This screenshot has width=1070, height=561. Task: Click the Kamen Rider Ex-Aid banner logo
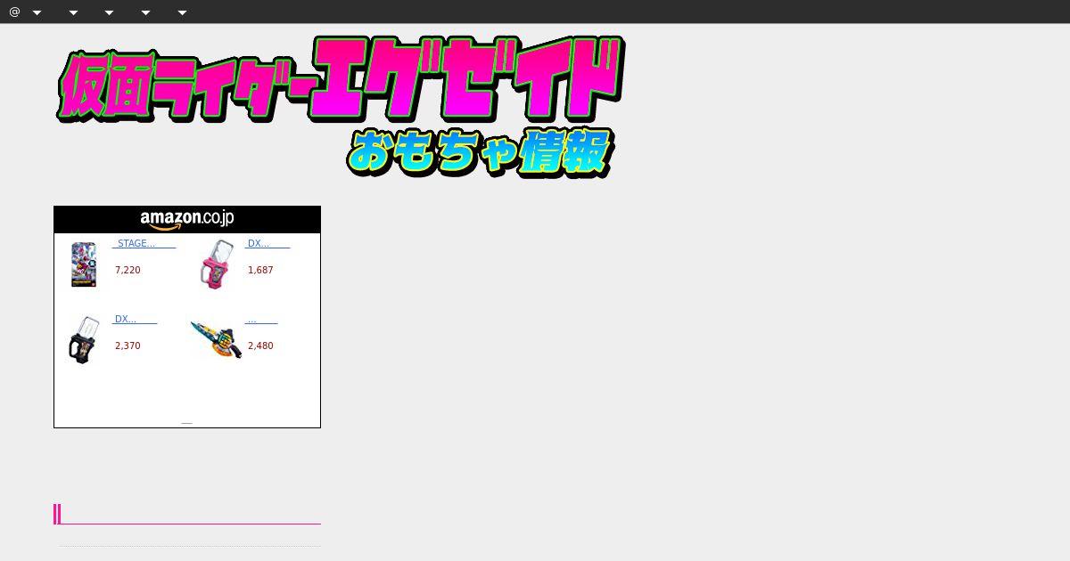point(341,106)
